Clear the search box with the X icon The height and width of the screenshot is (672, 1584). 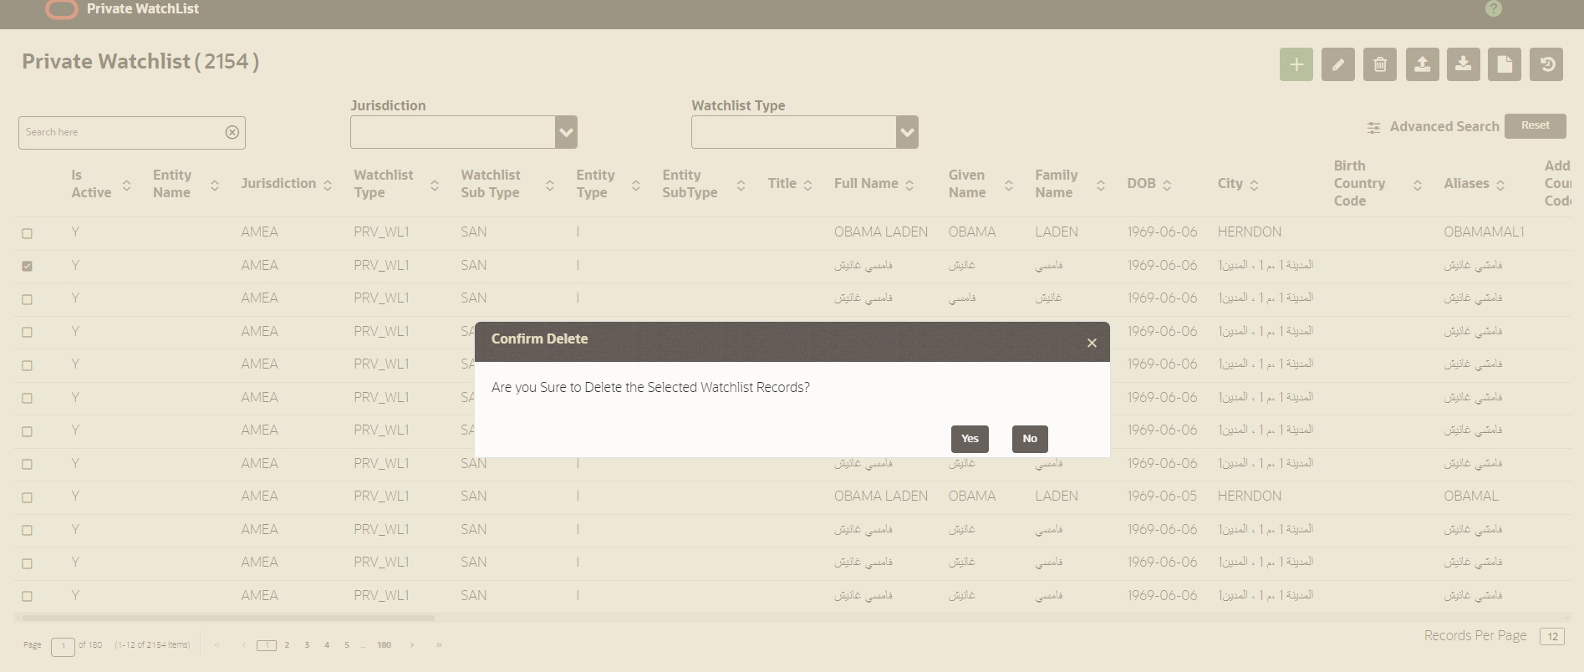pyautogui.click(x=232, y=132)
